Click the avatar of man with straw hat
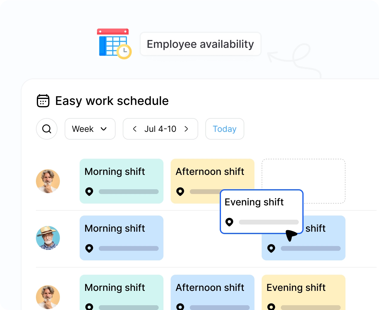 point(48,238)
